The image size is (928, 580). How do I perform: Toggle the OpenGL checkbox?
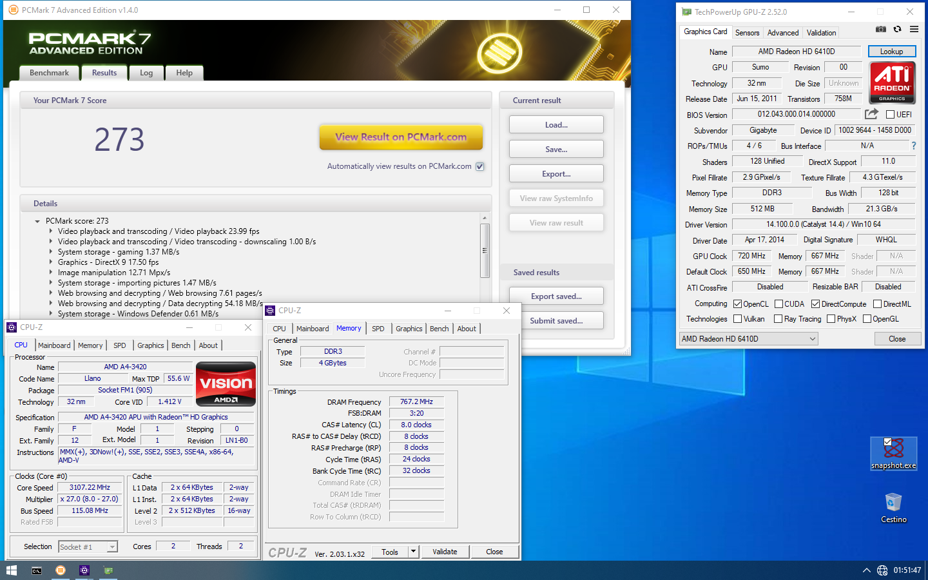pyautogui.click(x=867, y=319)
